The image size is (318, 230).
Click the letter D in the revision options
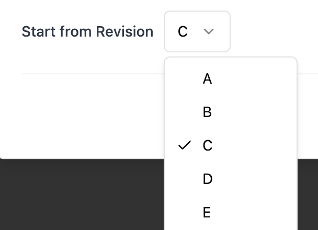pos(207,179)
